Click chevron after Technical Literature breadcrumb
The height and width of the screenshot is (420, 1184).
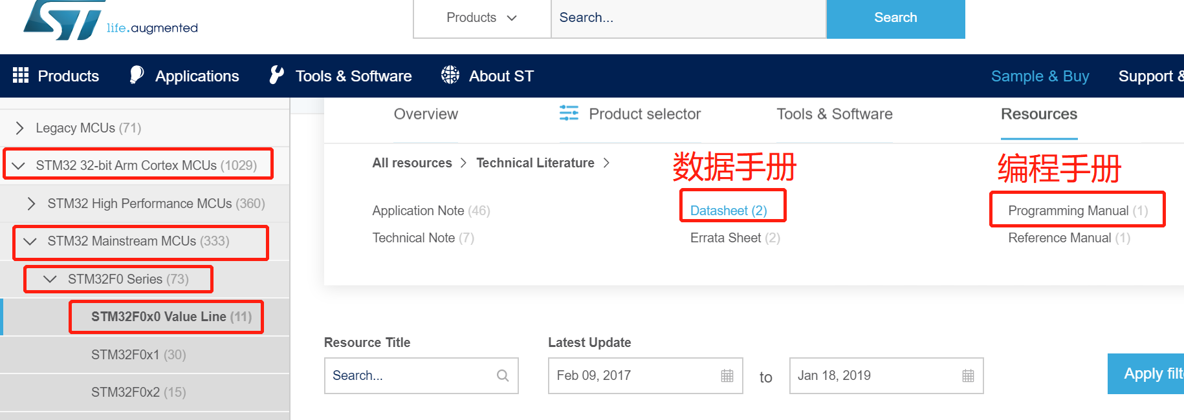(606, 163)
